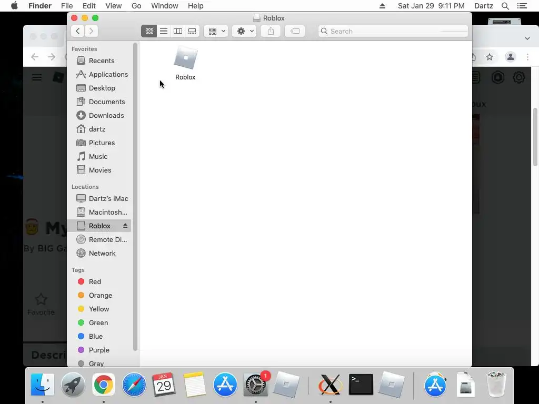This screenshot has height=404, width=539.
Task: Click the Edit Tags toolbar button
Action: coord(295,31)
